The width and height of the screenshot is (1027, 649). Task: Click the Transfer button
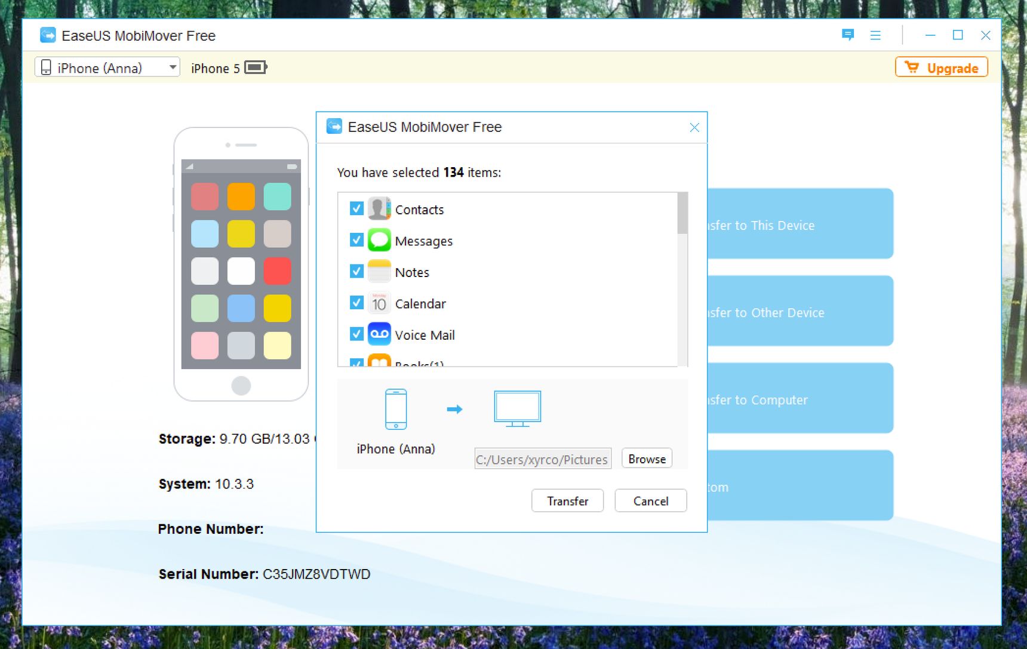[567, 500]
